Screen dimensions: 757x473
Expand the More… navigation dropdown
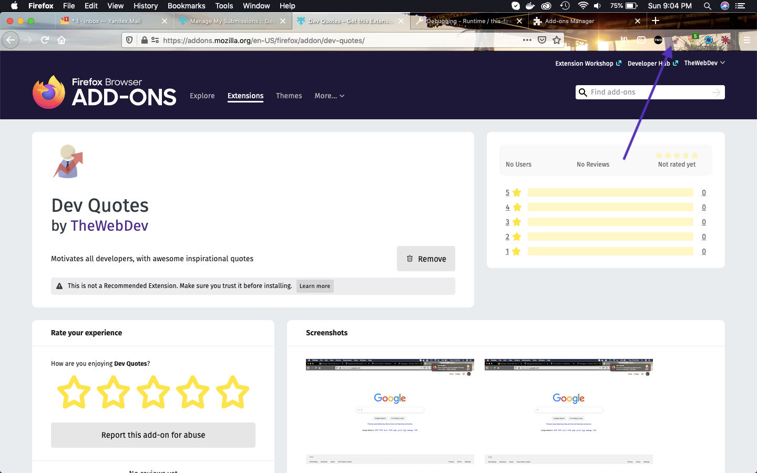pyautogui.click(x=330, y=96)
